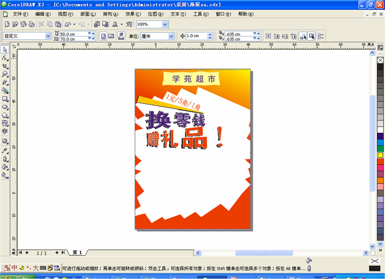The height and width of the screenshot is (279, 385).
Task: Expand the paper size 自定义 dropdown
Action: pyautogui.click(x=48, y=36)
